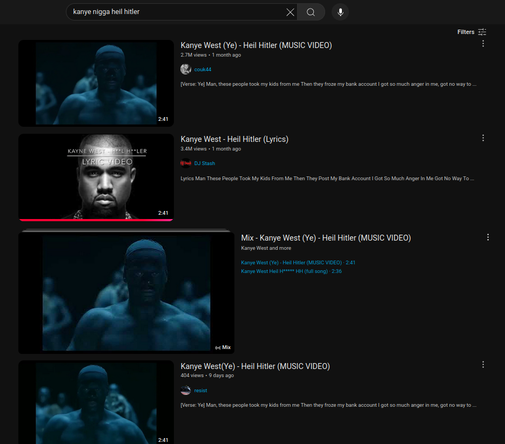The height and width of the screenshot is (444, 505).
Task: Open the Mix playlist title link
Action: coord(326,238)
